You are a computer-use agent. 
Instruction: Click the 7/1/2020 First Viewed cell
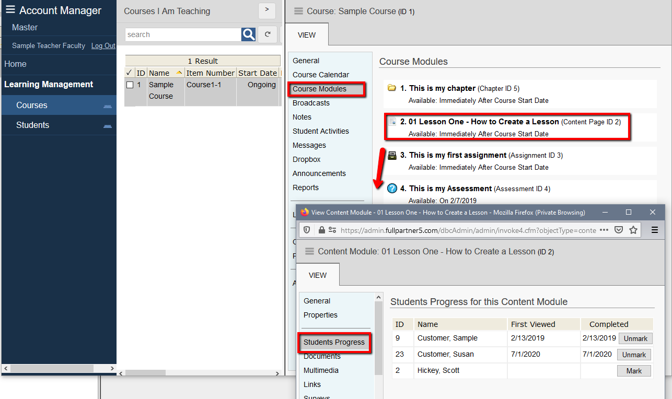pos(543,355)
